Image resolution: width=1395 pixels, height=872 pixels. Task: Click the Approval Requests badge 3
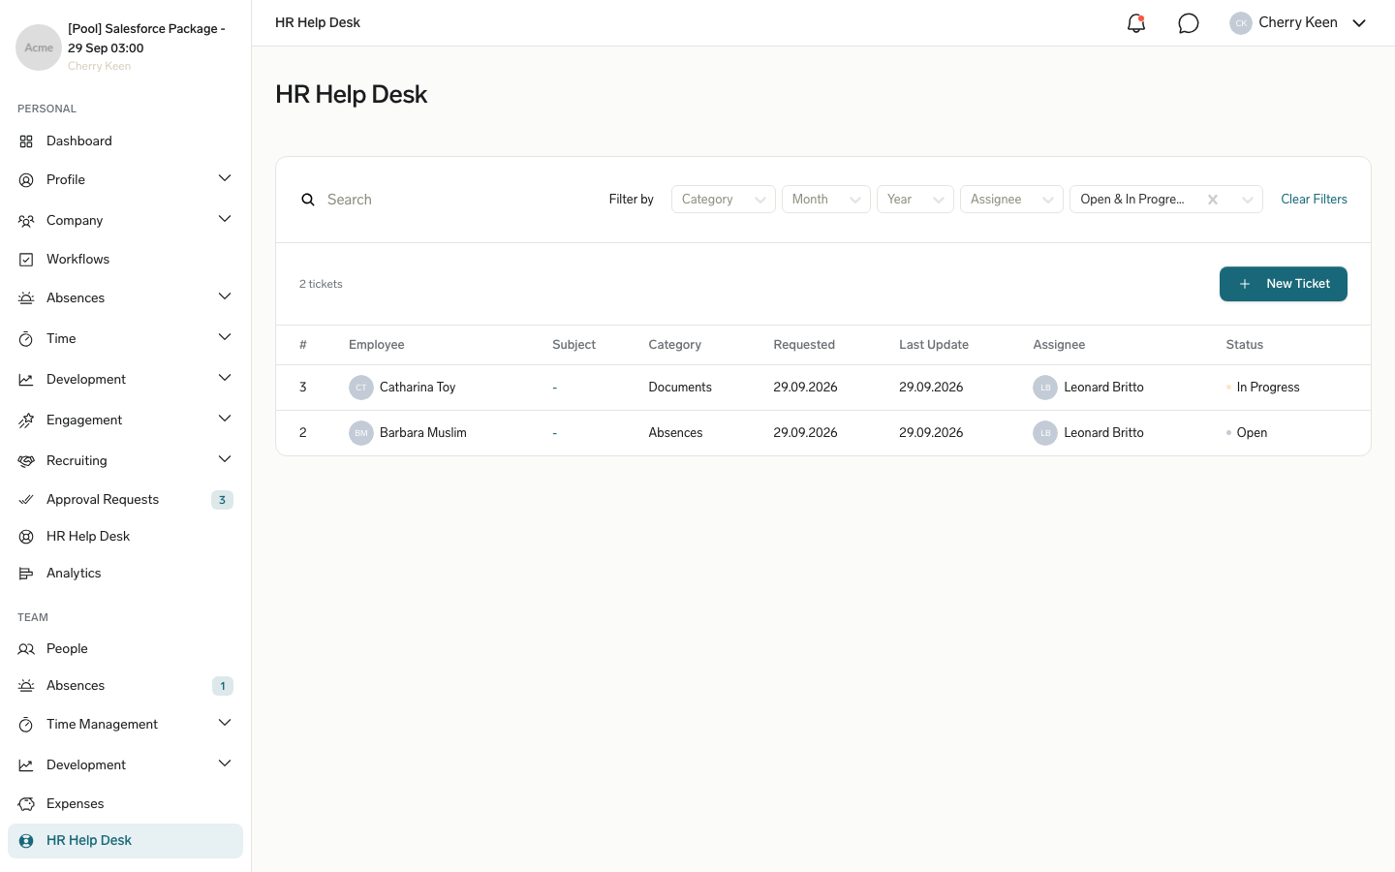click(x=222, y=500)
